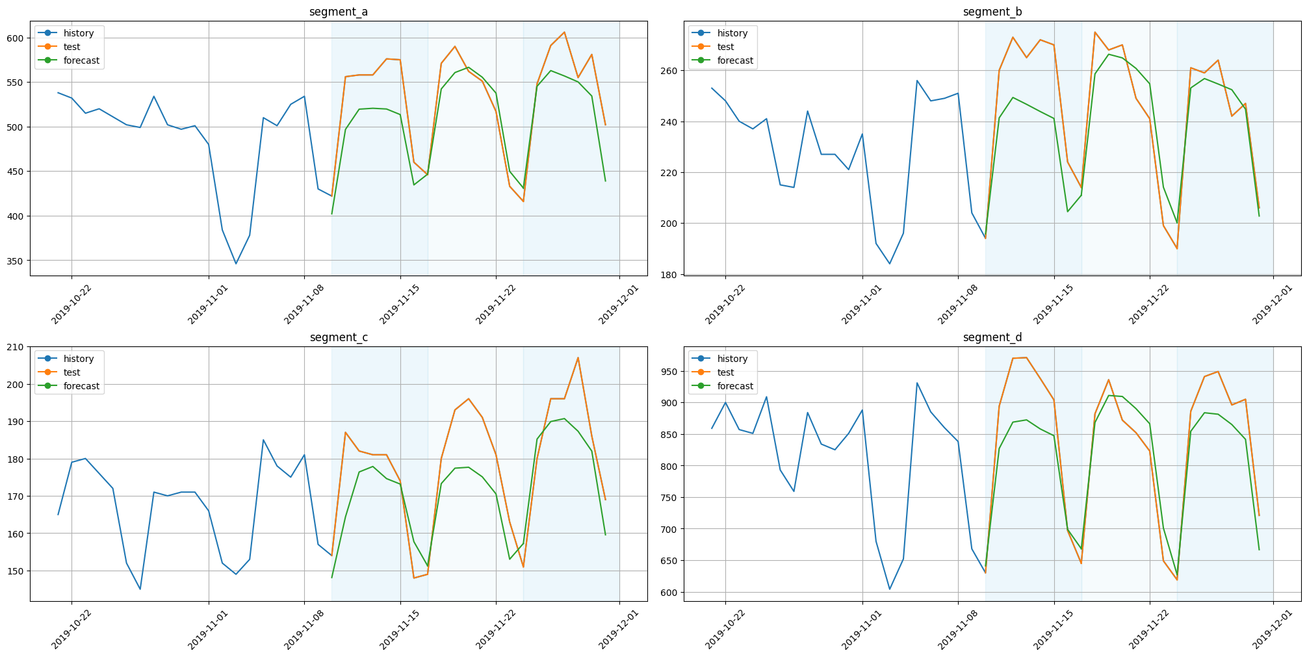Image resolution: width=1307 pixels, height=657 pixels.
Task: Click y-axis label 260 in segment_b
Action: tap(670, 71)
